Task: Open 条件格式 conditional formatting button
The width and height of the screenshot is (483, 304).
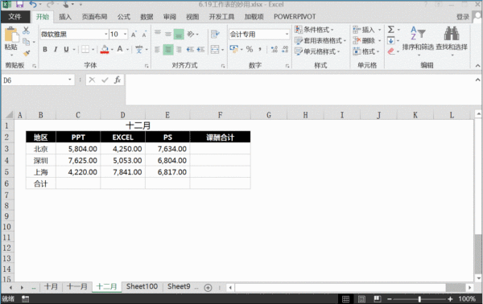Action: point(314,30)
